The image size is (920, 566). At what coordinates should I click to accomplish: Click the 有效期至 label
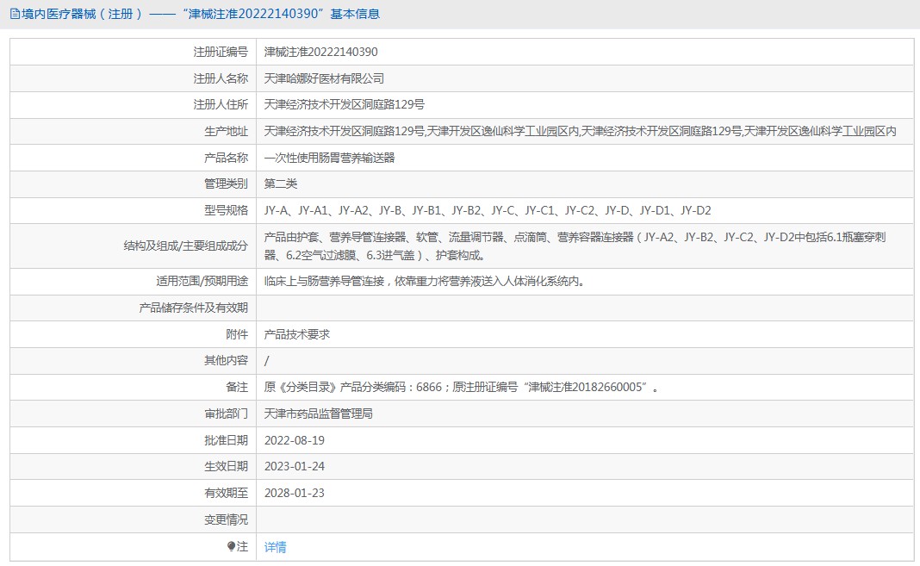tap(226, 494)
